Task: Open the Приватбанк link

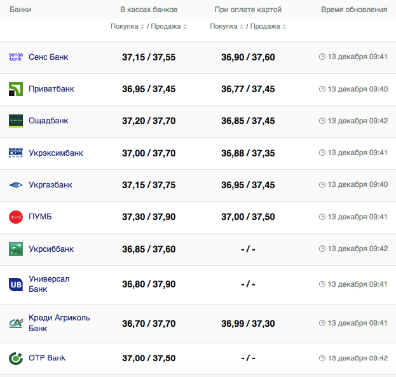Action: pos(51,89)
